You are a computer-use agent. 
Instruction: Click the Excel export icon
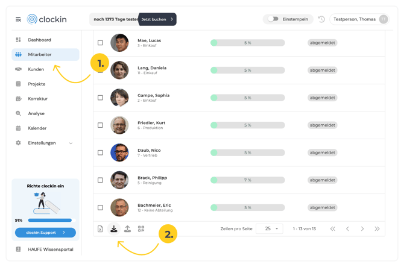pos(100,228)
